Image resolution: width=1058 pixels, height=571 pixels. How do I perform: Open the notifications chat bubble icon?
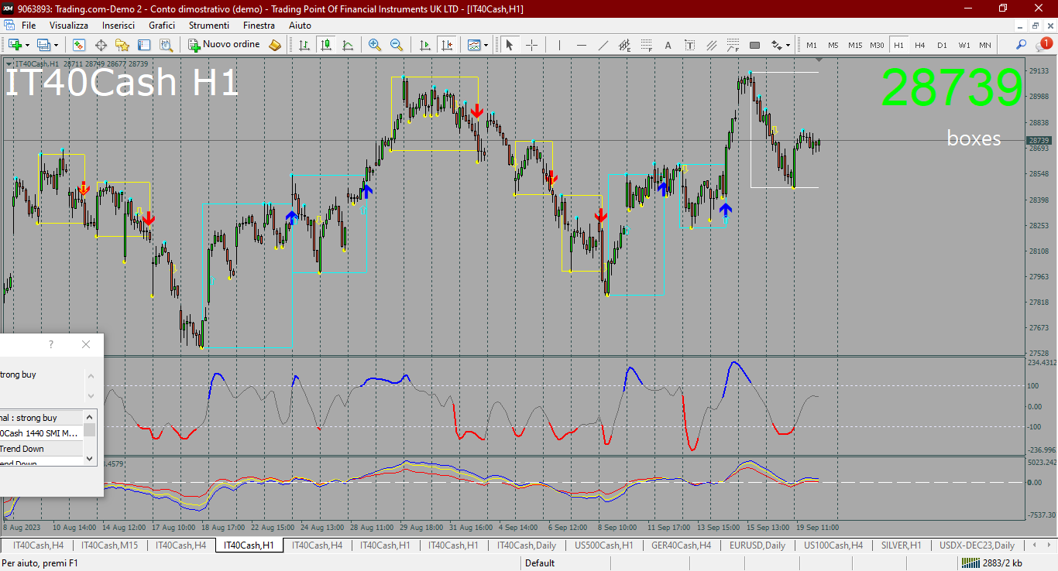click(x=1043, y=45)
